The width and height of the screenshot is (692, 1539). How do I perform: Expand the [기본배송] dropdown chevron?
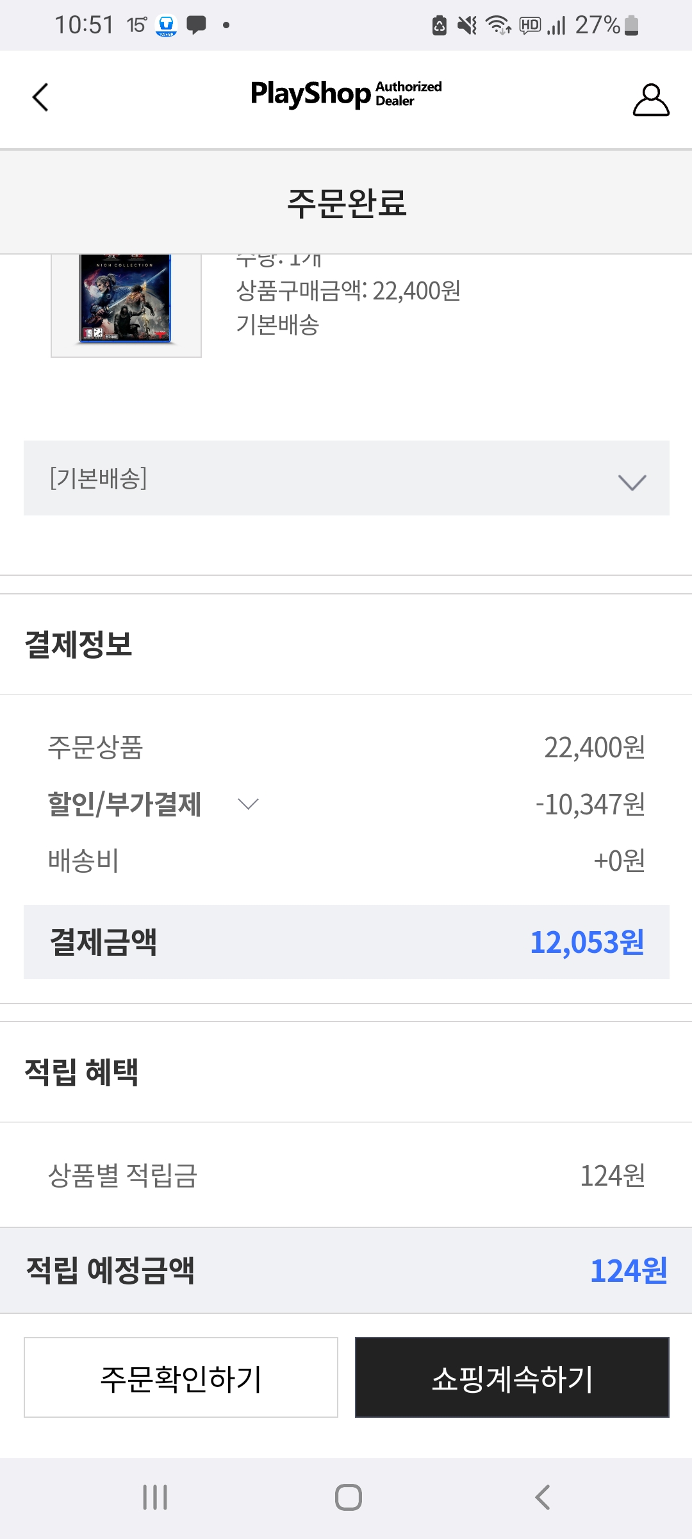(632, 482)
